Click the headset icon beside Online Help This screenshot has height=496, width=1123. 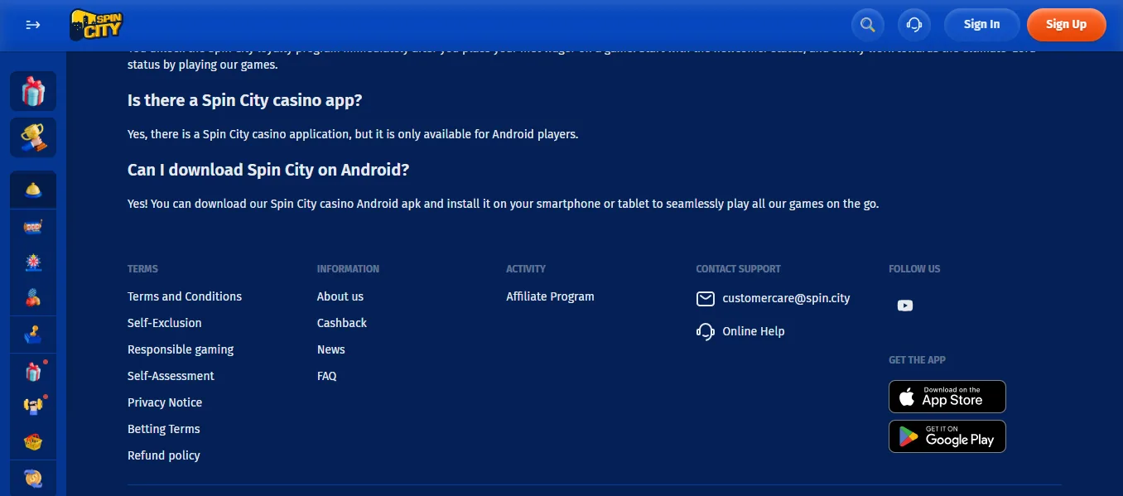pos(706,331)
